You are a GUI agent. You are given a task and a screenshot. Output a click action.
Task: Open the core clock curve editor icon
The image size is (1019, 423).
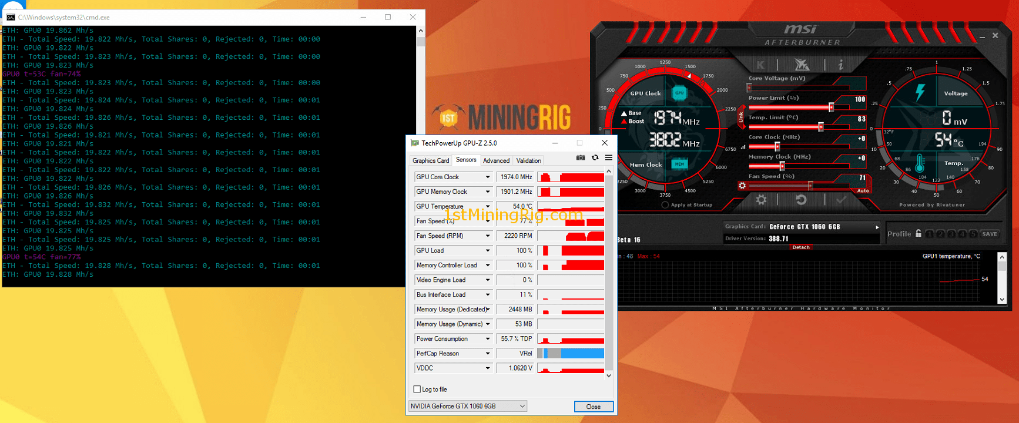[x=743, y=147]
